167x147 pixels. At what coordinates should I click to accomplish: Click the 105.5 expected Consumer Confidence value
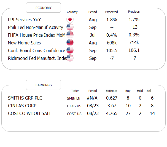pos(112,50)
